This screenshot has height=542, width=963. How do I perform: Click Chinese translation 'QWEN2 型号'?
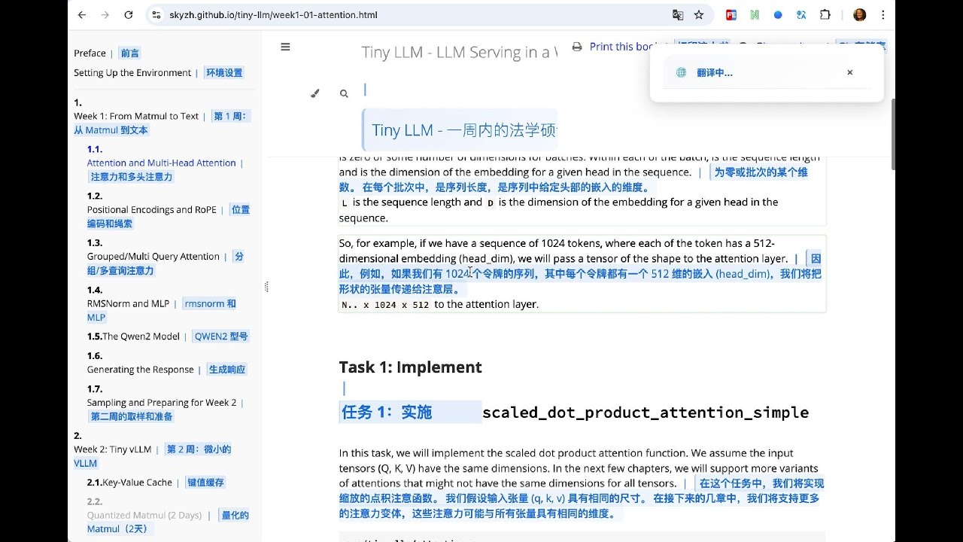pos(221,336)
